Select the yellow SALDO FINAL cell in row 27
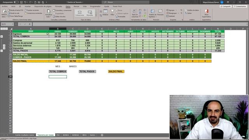The image size is (249, 140). click(x=116, y=72)
